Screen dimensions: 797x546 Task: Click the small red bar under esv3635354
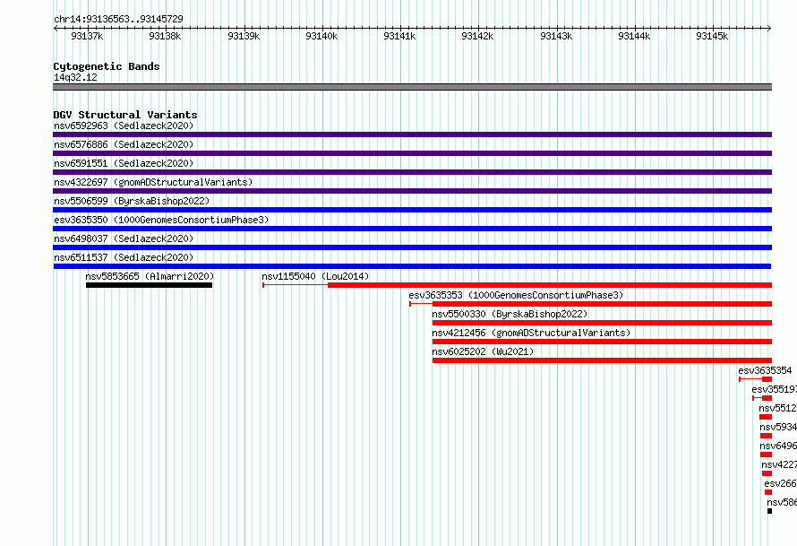pyautogui.click(x=767, y=379)
